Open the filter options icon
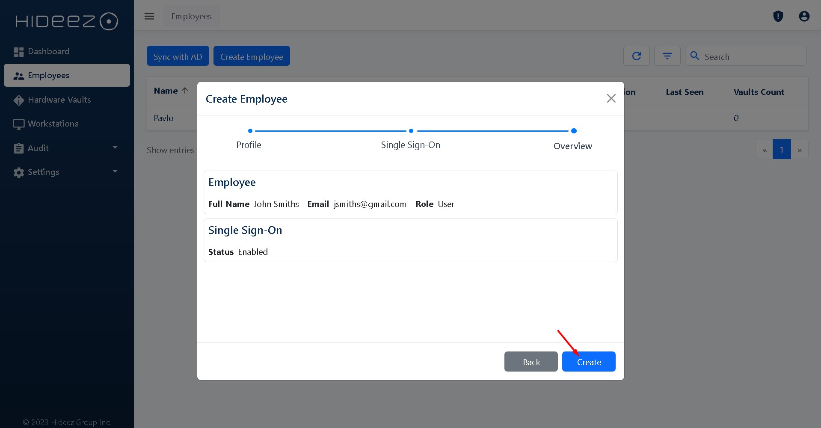The height and width of the screenshot is (428, 821). (x=667, y=56)
